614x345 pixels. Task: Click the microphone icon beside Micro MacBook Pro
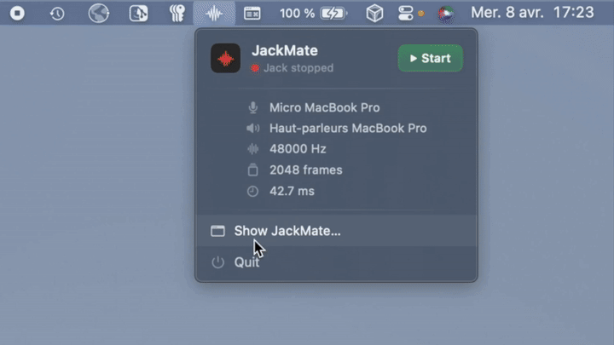pyautogui.click(x=253, y=107)
